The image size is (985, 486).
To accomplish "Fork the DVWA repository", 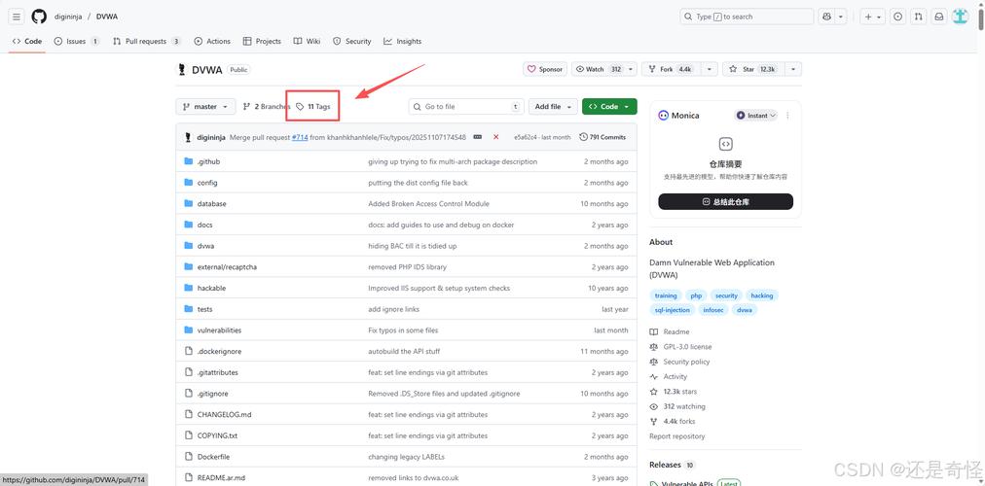I will (672, 69).
